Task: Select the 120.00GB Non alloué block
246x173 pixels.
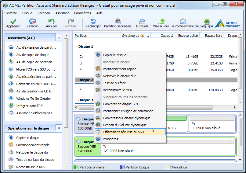Action: tap(168, 146)
